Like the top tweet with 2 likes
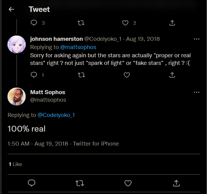Viewport: 207px width, 194px height. tap(125, 23)
